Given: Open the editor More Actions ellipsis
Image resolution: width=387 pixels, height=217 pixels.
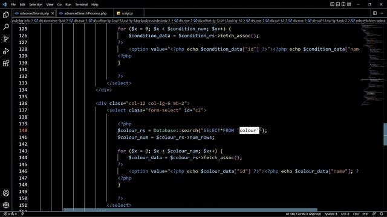Looking at the screenshot, I should (x=382, y=13).
